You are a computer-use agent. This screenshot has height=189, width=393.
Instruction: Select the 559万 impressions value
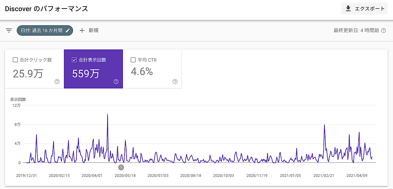pos(86,73)
